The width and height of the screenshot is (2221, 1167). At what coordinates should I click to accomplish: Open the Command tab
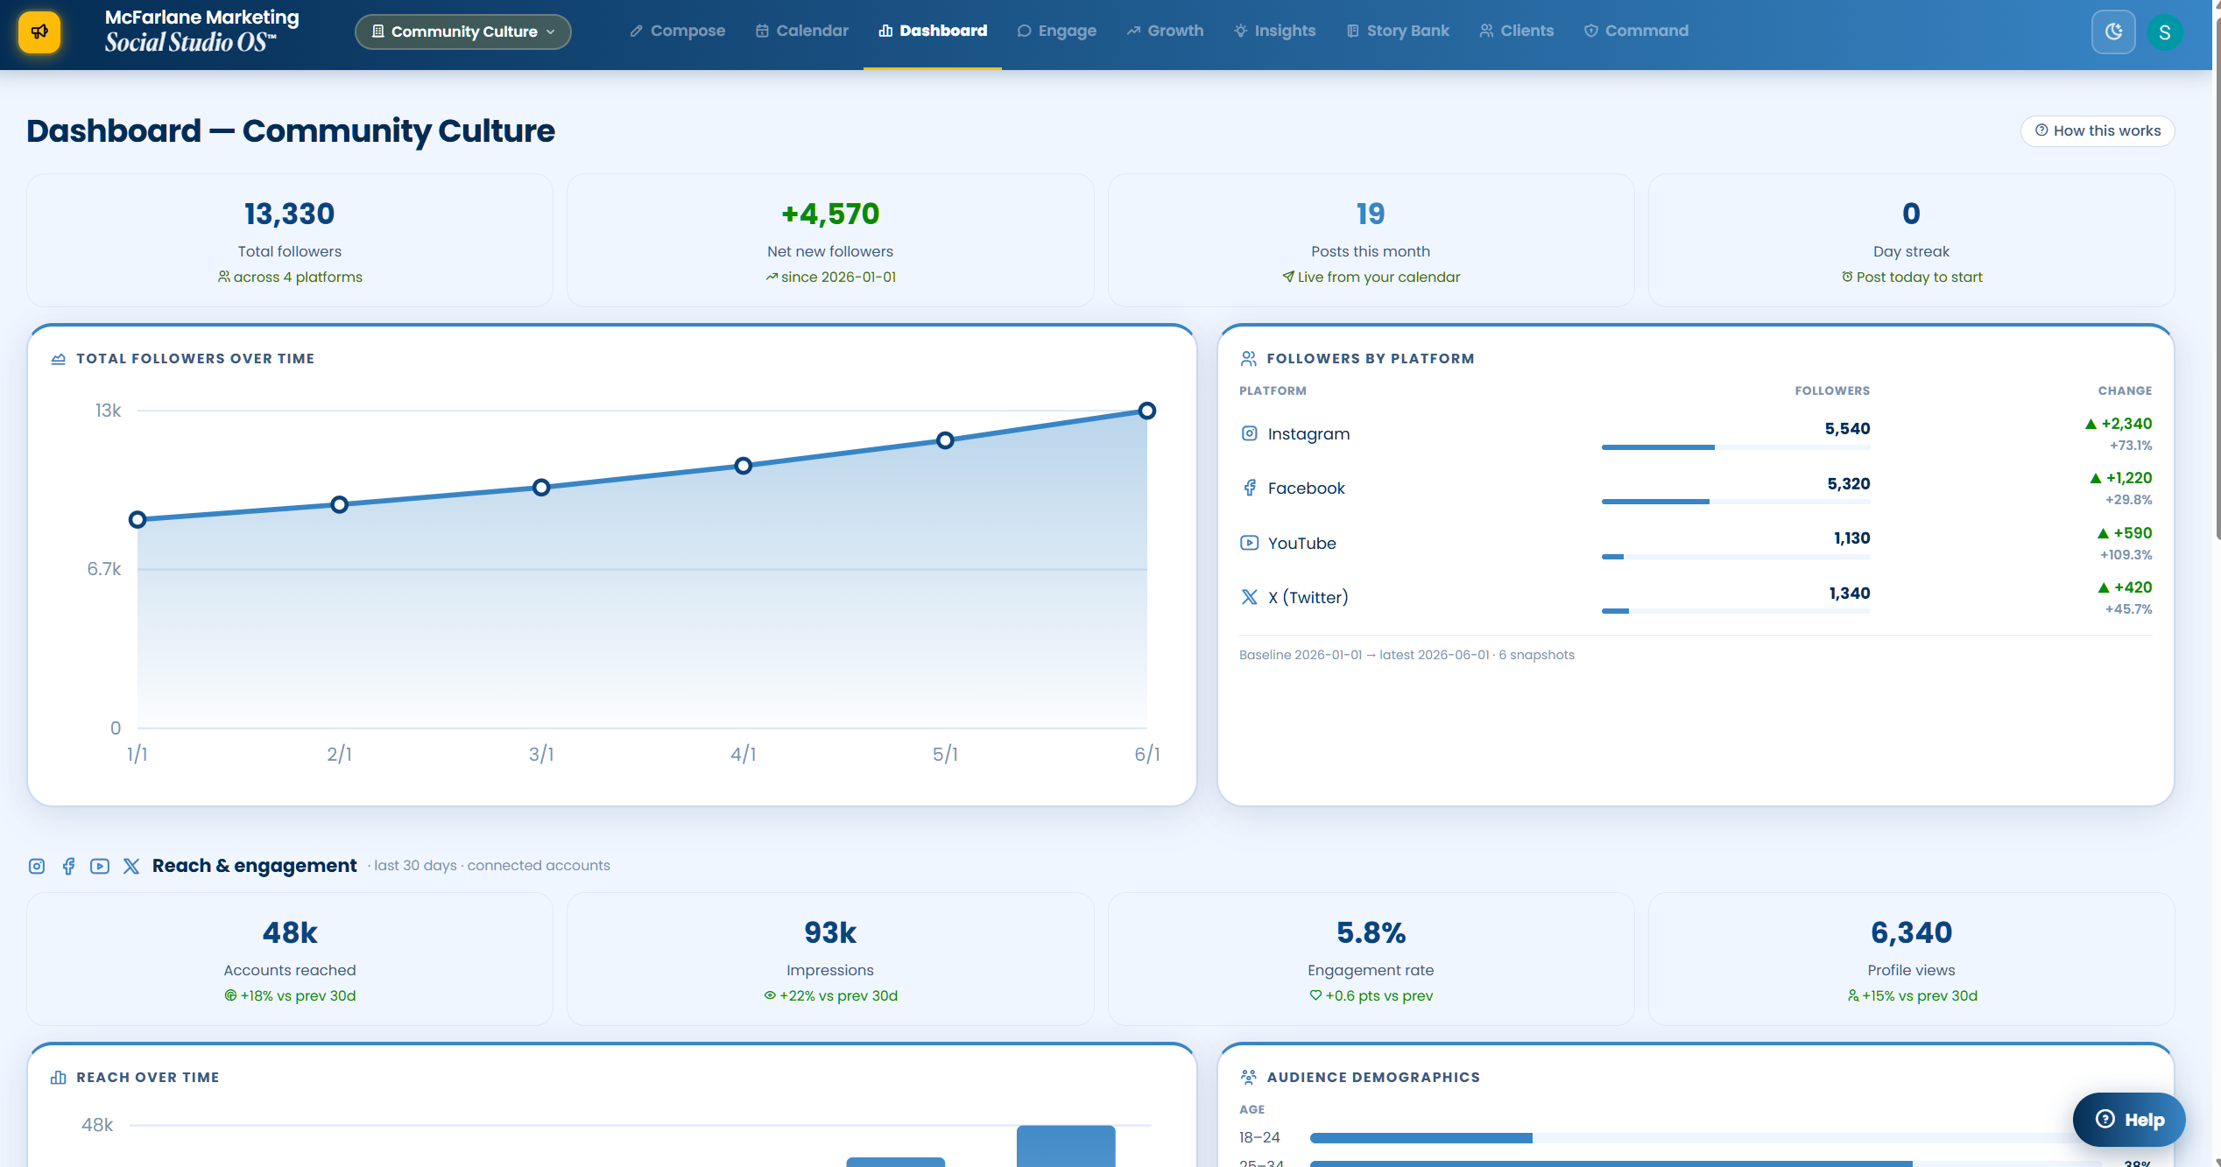[1636, 31]
